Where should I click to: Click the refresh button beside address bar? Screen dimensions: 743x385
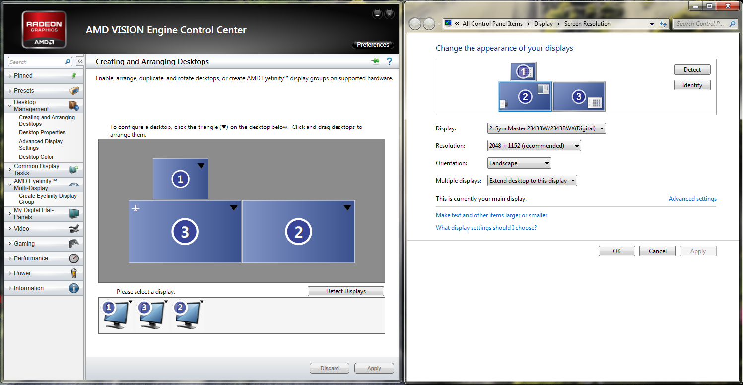point(664,24)
